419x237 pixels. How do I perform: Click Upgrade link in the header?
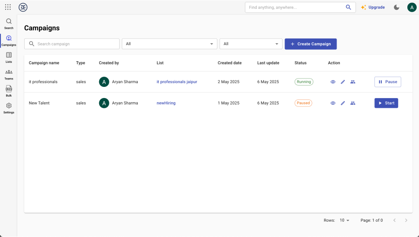373,7
